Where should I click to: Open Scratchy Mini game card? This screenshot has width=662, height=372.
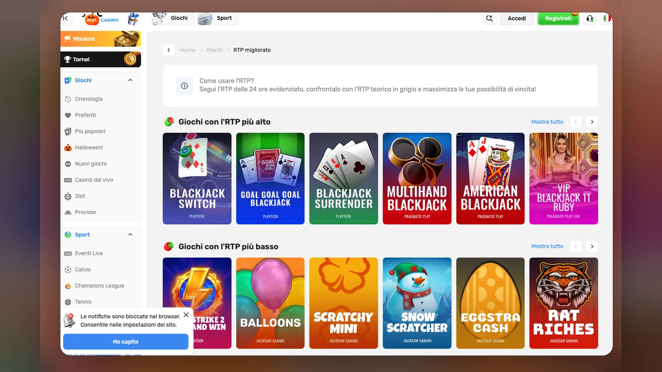(x=343, y=303)
